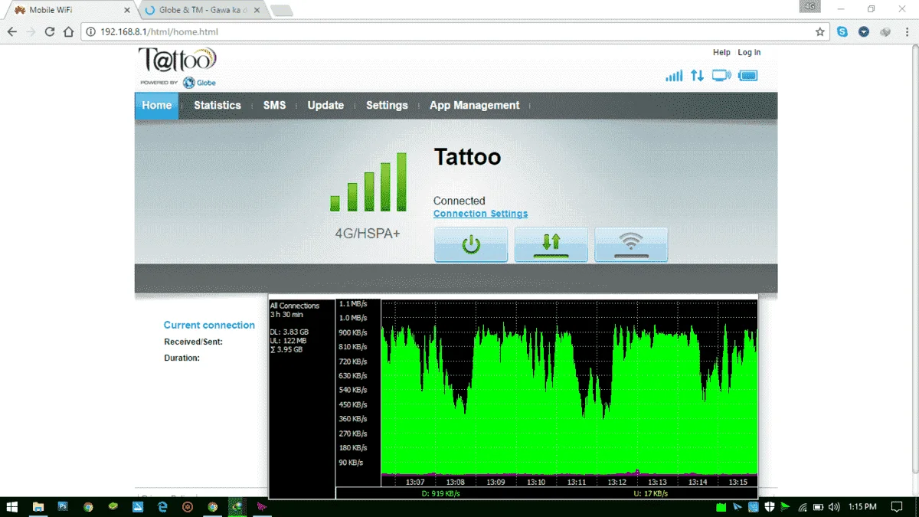Open a new browser tab
Screen dimensions: 919x517
[282, 10]
